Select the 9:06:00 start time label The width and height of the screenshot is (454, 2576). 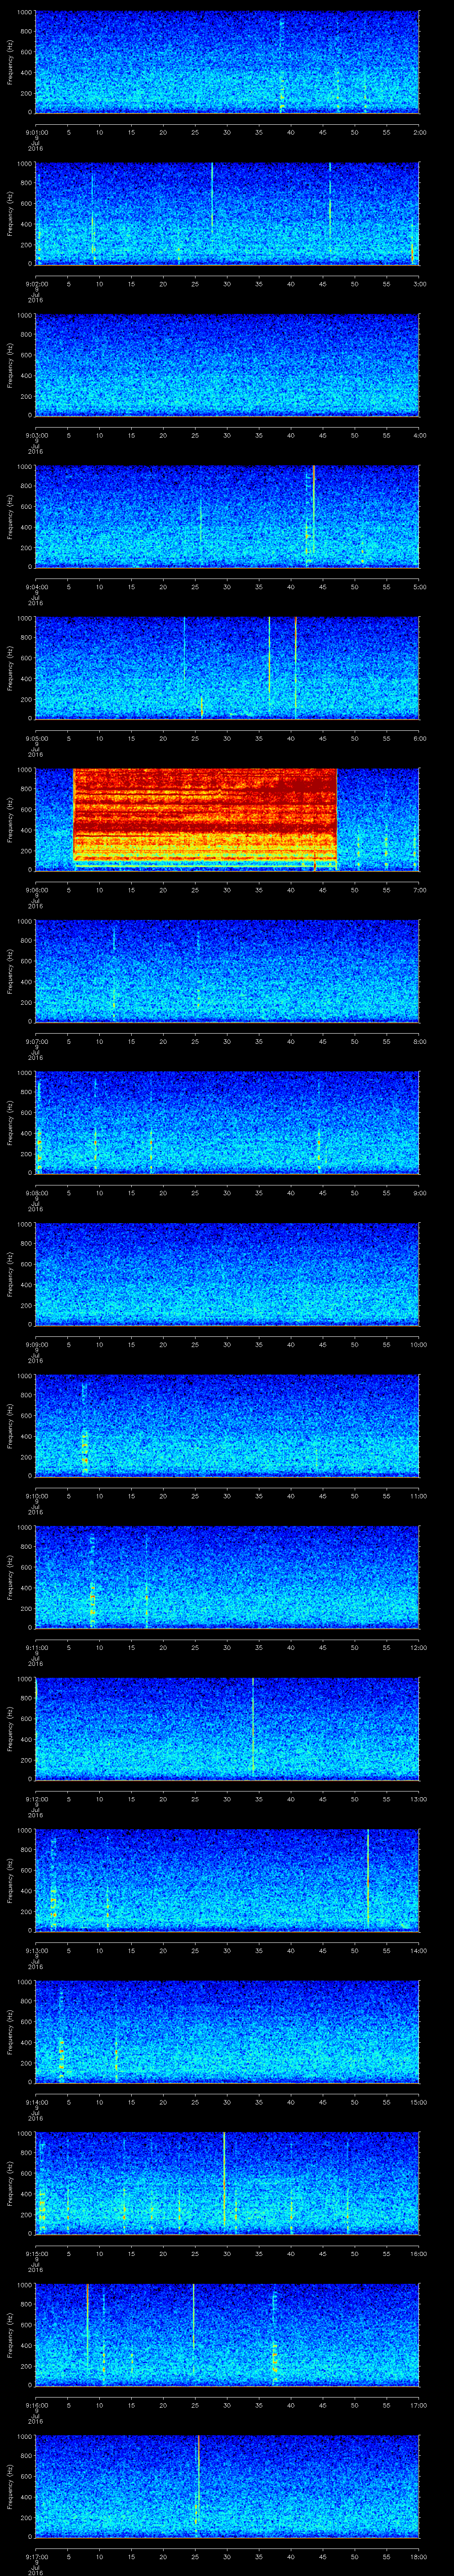pos(36,890)
